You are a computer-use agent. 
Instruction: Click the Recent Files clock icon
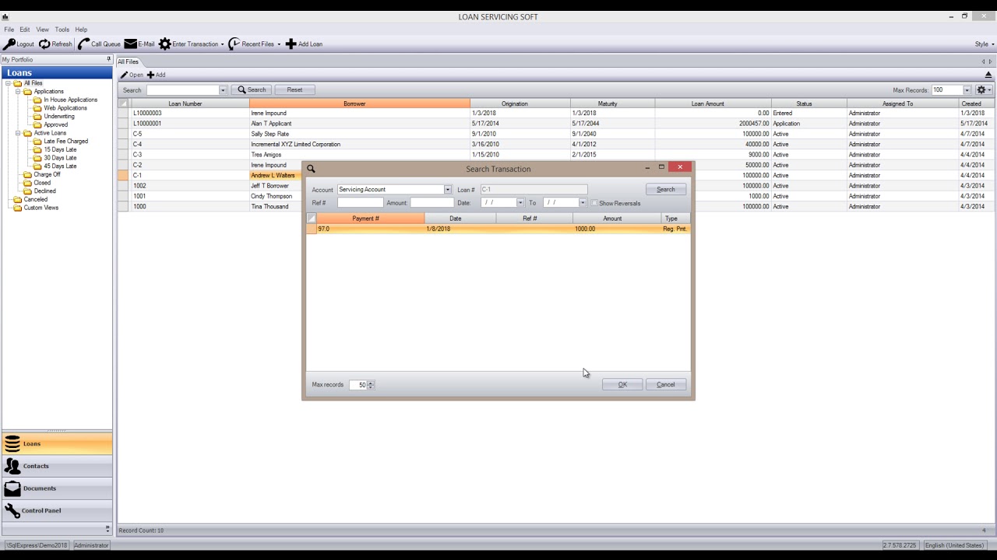pos(234,44)
